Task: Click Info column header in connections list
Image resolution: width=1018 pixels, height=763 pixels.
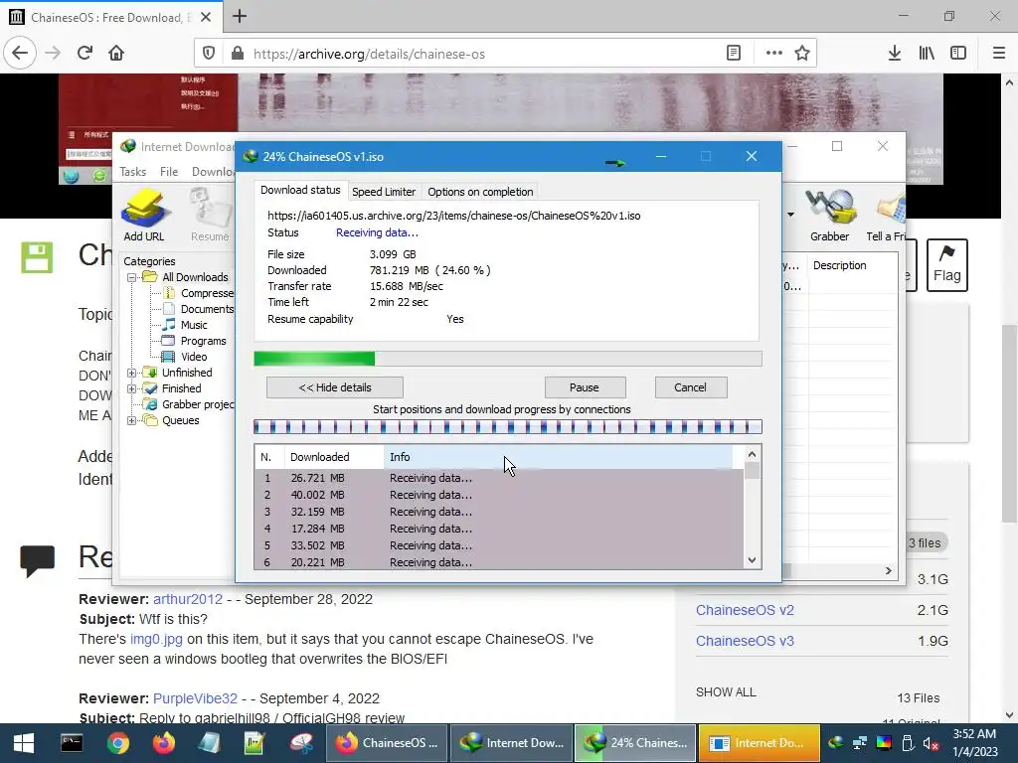Action: point(559,457)
